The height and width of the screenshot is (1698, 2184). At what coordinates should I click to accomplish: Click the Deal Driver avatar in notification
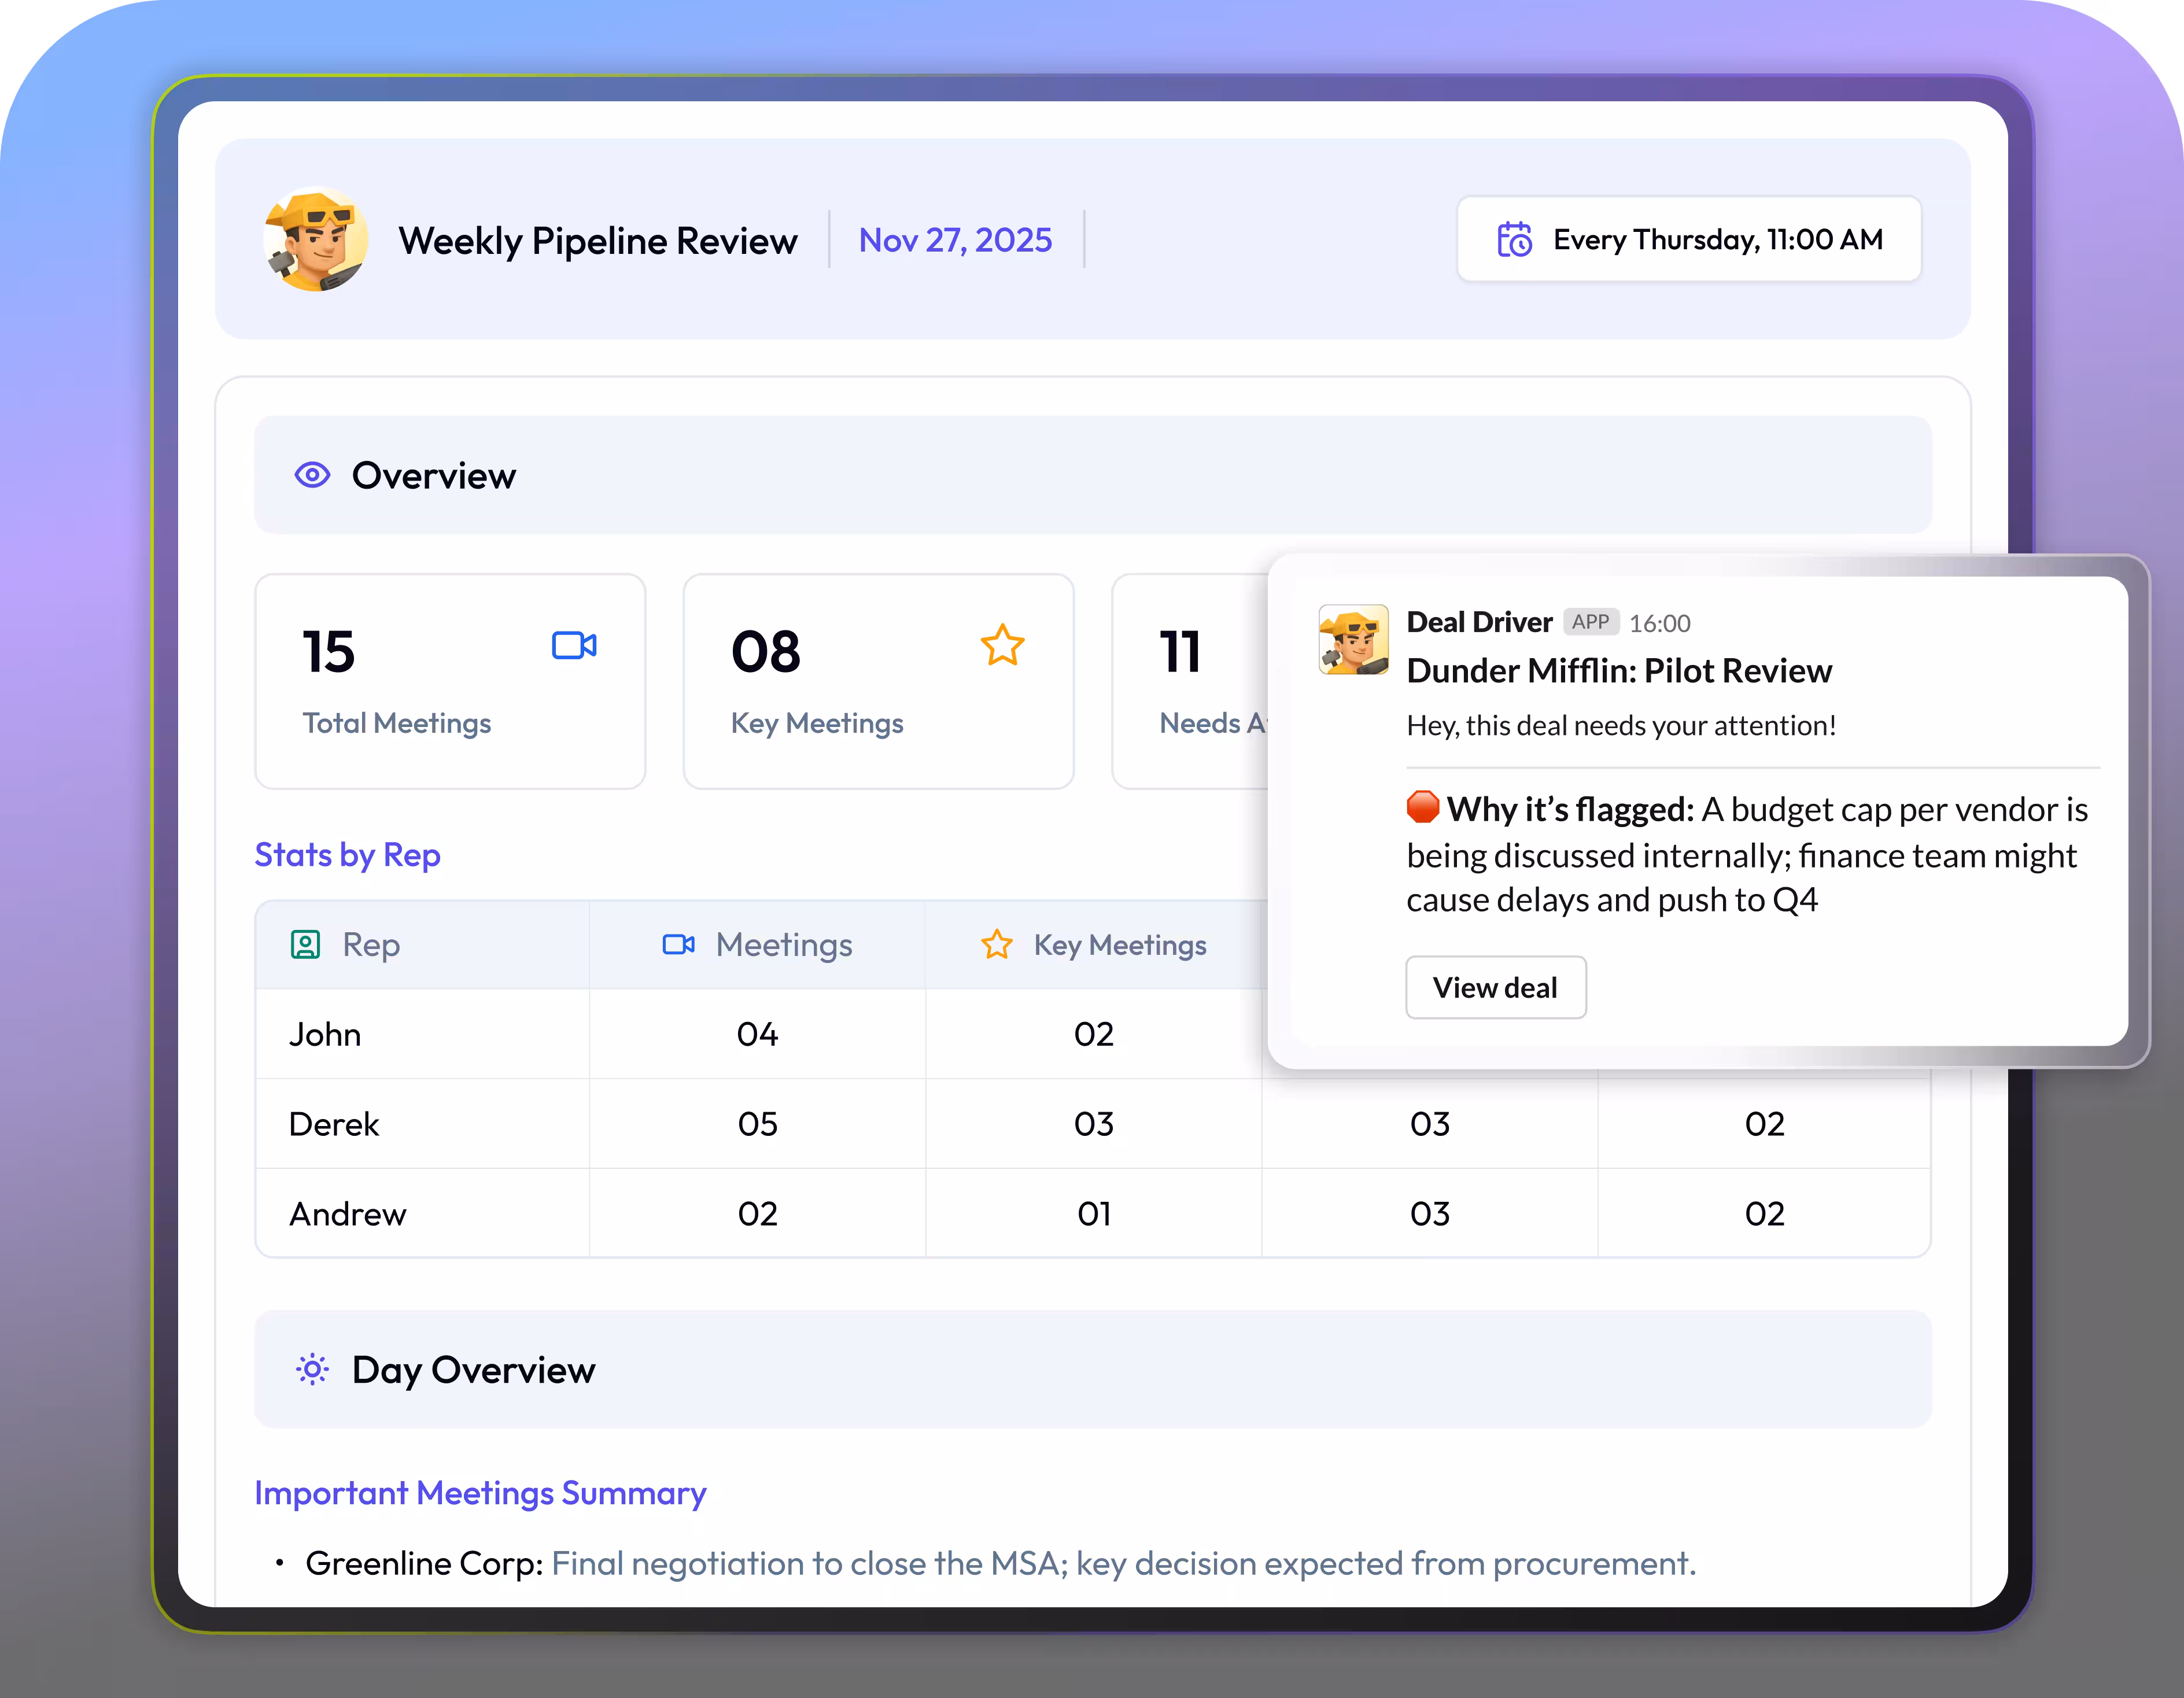[x=1353, y=640]
